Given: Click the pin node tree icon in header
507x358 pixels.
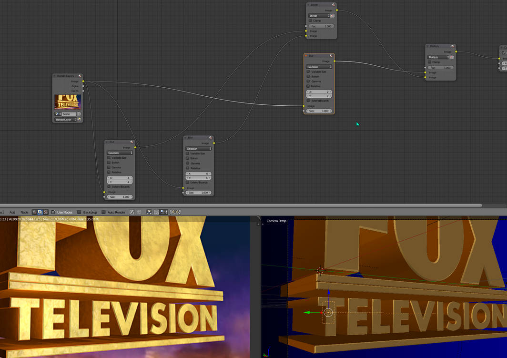Looking at the screenshot, I should coord(132,212).
